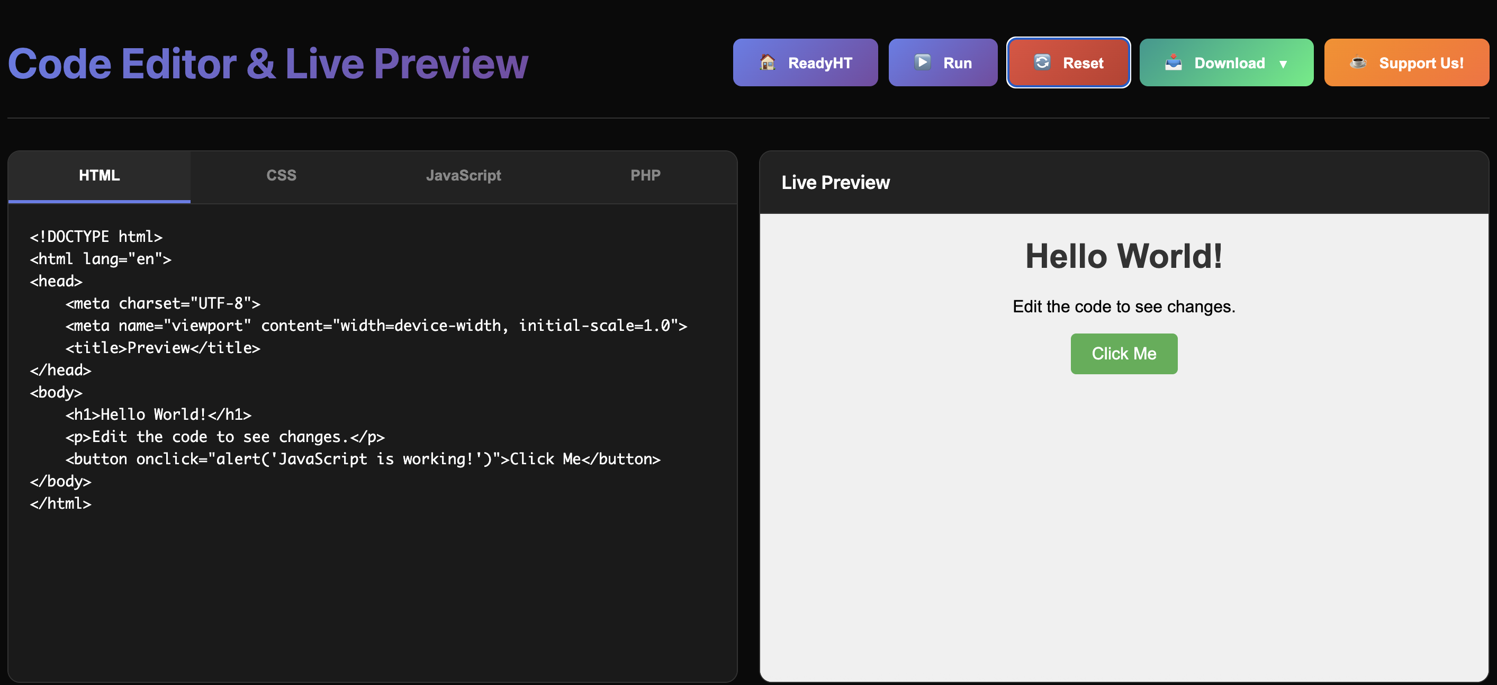Select the PHP tab

pos(646,176)
